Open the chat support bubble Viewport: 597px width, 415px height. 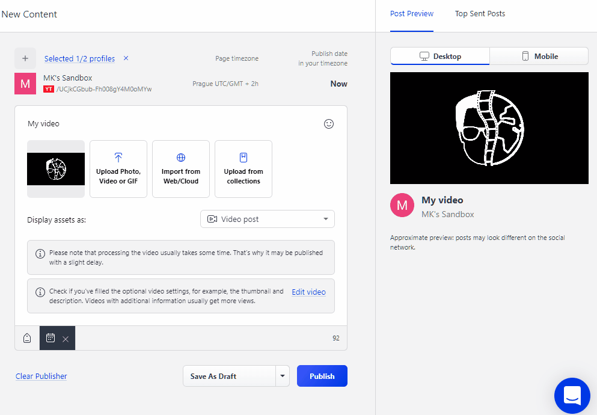tap(572, 395)
